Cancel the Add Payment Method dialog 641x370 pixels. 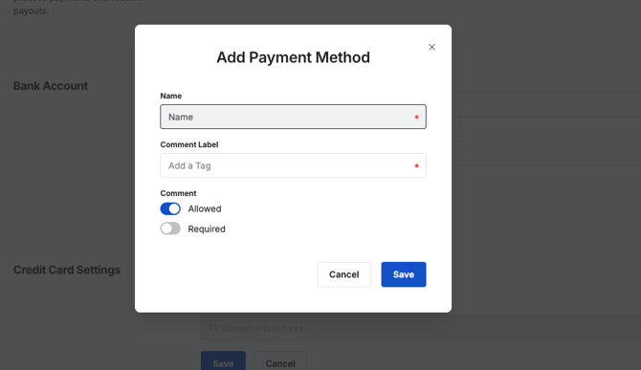click(343, 274)
